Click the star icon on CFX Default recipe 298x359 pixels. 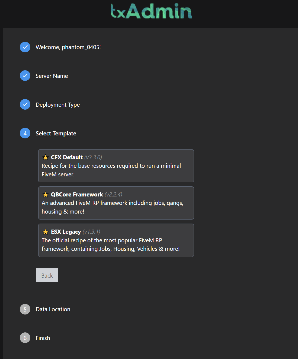[x=45, y=157]
